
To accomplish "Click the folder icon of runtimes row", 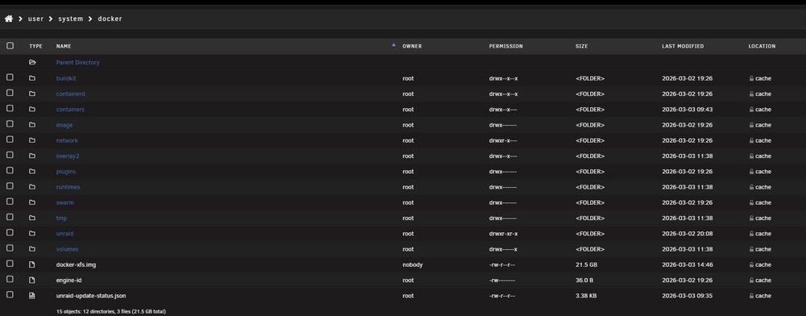I will [x=32, y=187].
